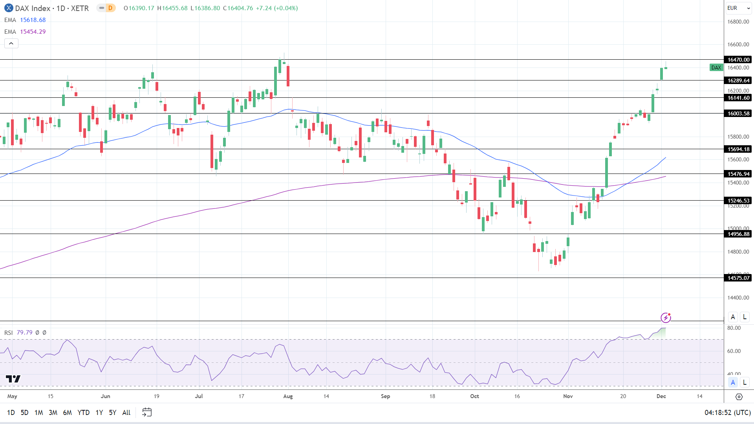The width and height of the screenshot is (754, 424).
Task: Click the DAX Index symbol logo icon
Action: (9, 8)
